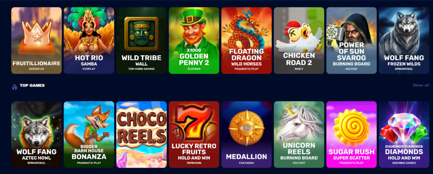Play Lucky Retro Fruits Hold and Win
Image resolution: width=433 pixels, height=174 pixels.
(x=194, y=134)
